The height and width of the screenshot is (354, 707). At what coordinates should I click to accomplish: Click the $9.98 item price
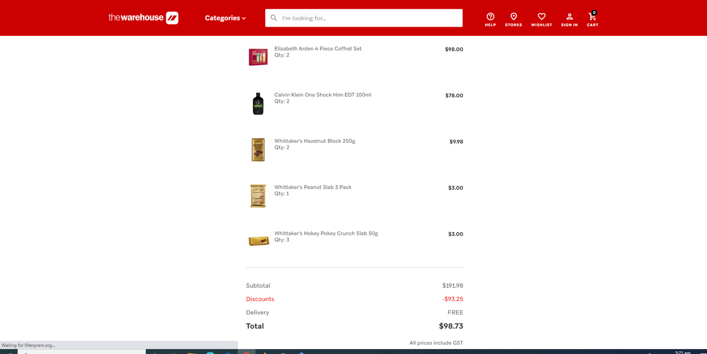pyautogui.click(x=456, y=142)
